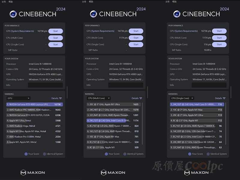Select the AMD Radeon Pro 5500M row
Screen dimensions: 240x180
pyautogui.click(x=34, y=137)
